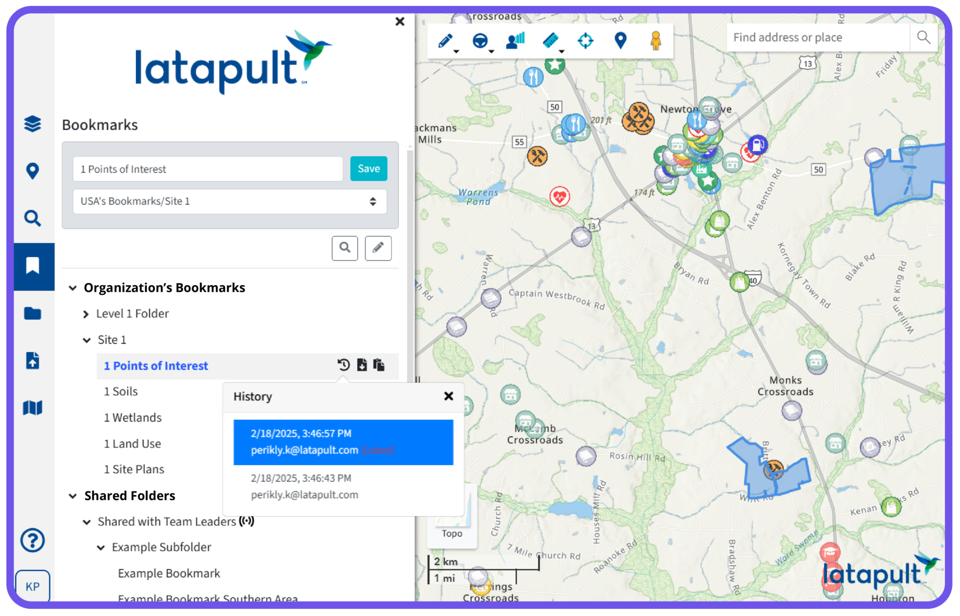
Task: Click the copy icon for 1 Points of Interest
Action: click(379, 365)
